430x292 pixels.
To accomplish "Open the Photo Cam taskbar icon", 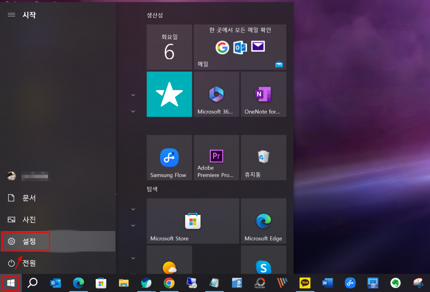I will [260, 283].
